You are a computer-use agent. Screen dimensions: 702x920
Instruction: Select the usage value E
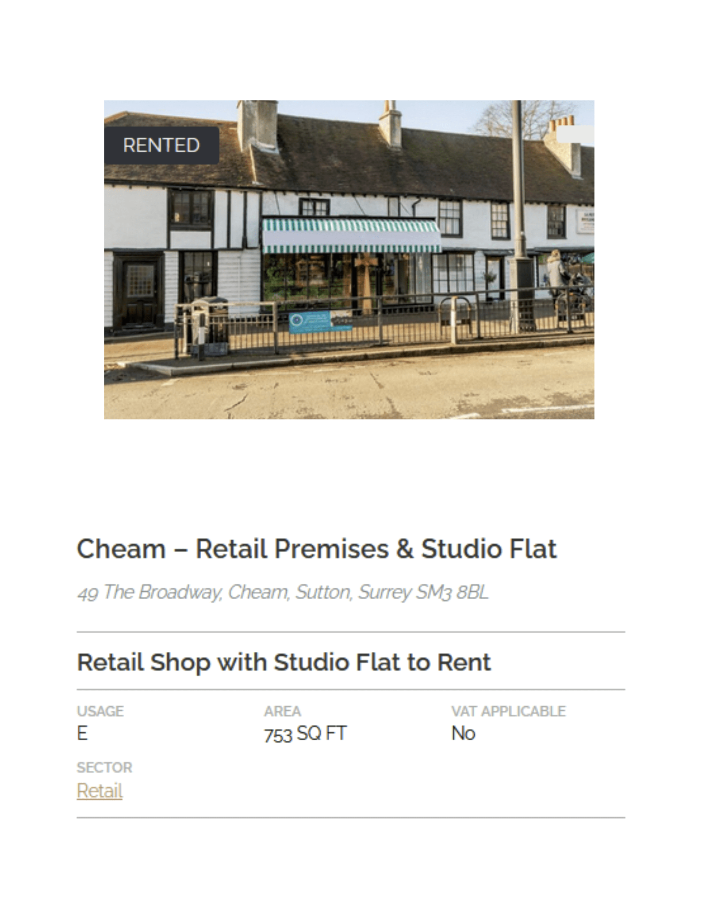[x=82, y=733]
